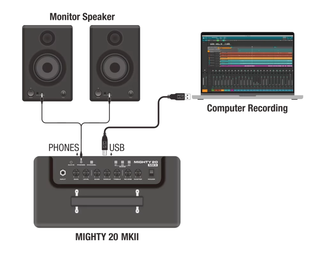
Task: Click the plug inserted in left speaker
Action: point(42,98)
